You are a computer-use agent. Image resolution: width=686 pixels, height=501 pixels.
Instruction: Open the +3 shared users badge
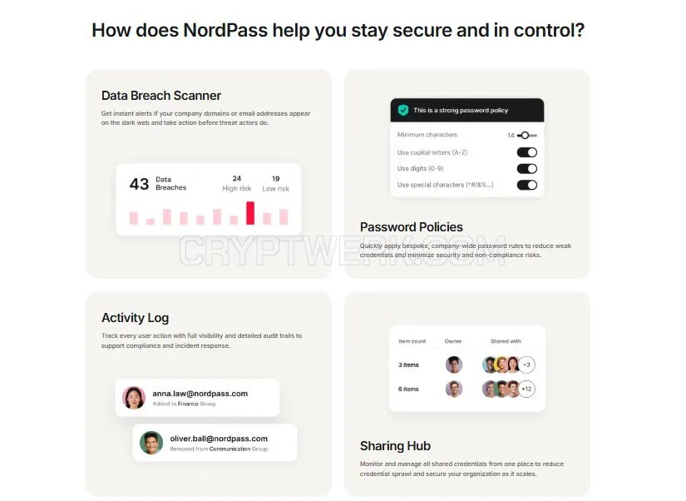(x=526, y=365)
